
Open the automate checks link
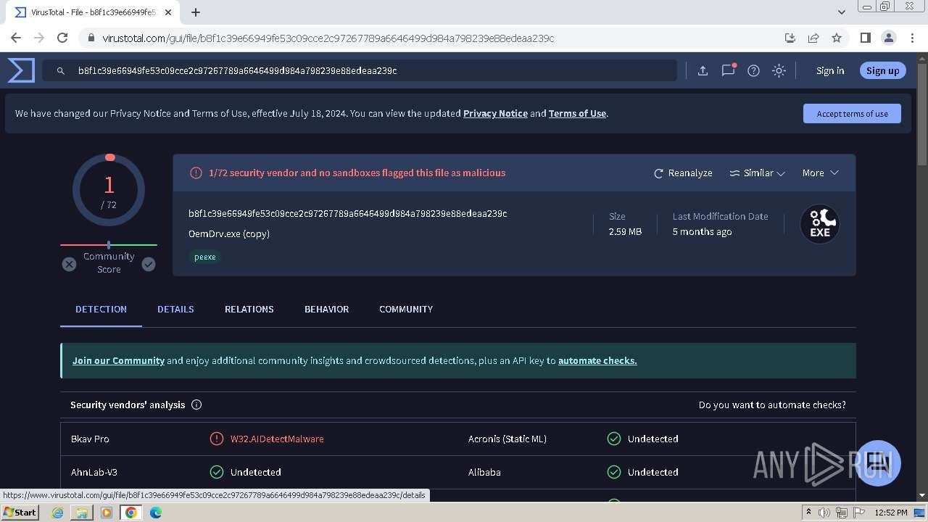[597, 360]
